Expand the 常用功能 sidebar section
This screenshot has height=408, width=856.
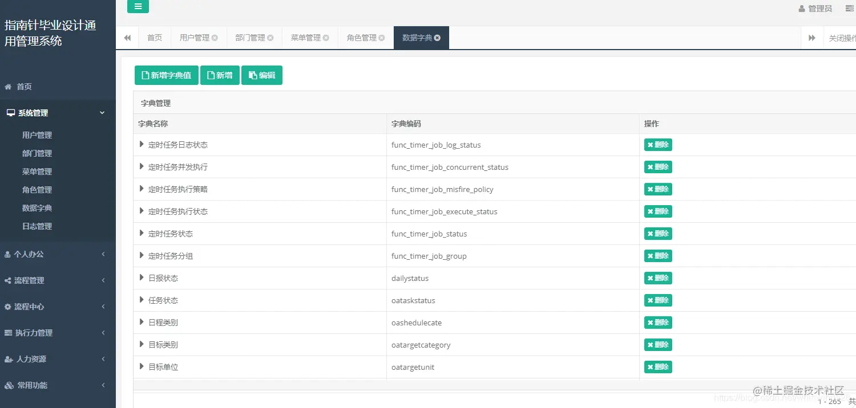click(58, 385)
